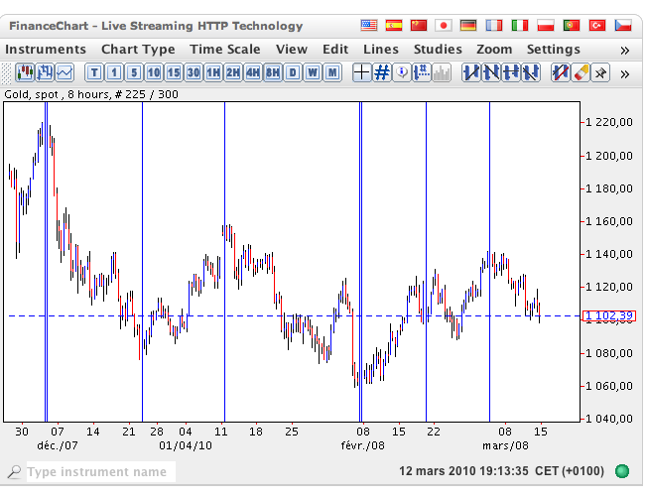This screenshot has height=497, width=647.
Task: Select the T tick time scale button
Action: point(94,71)
